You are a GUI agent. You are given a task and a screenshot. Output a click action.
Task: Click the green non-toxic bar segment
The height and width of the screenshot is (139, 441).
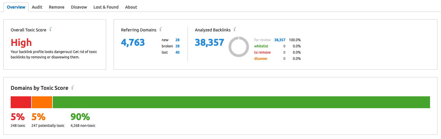(x=241, y=102)
